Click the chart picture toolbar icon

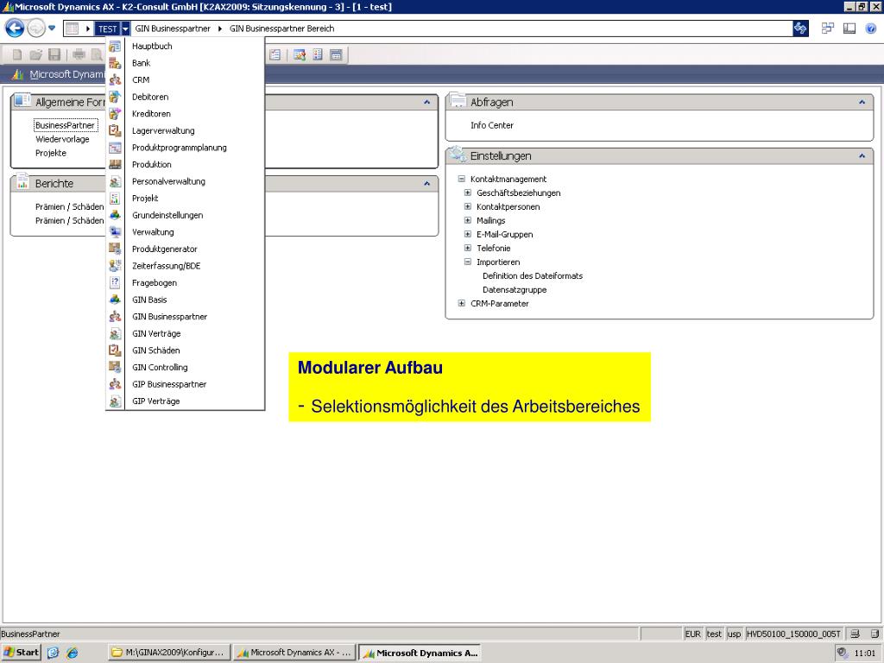point(300,54)
